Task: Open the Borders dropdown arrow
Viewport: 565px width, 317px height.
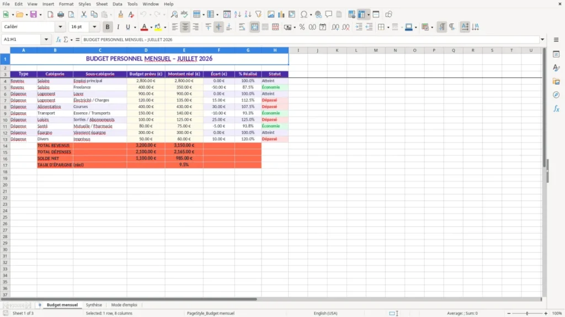Action: click(x=388, y=28)
